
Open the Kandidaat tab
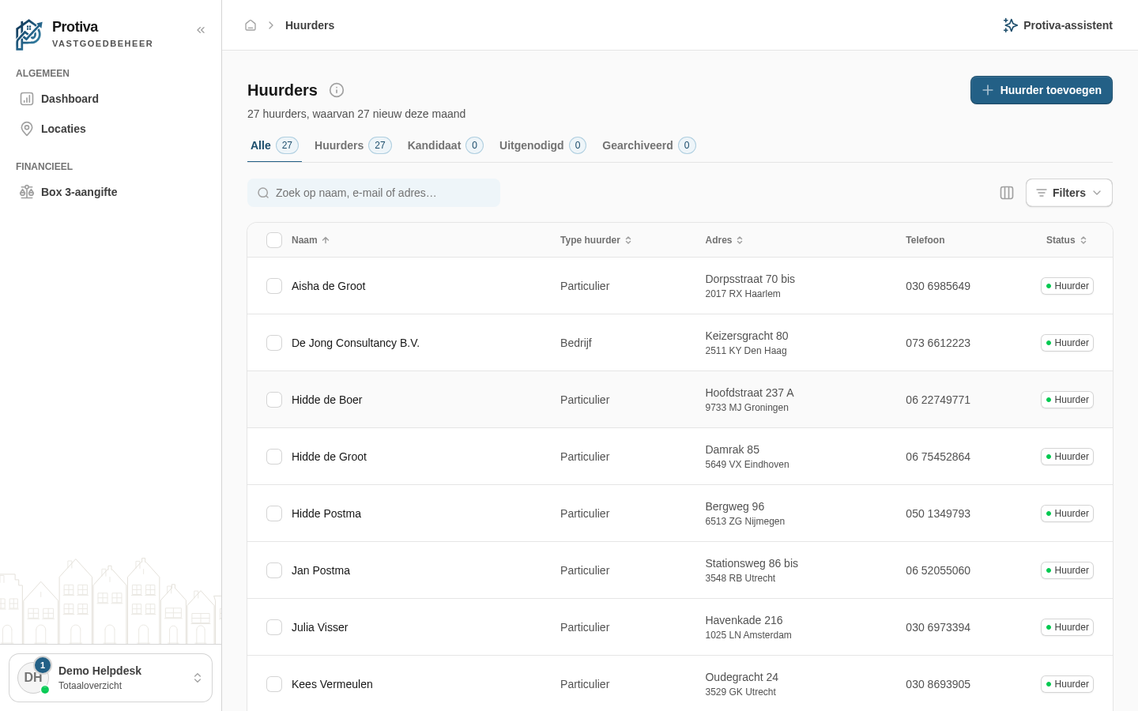[445, 145]
